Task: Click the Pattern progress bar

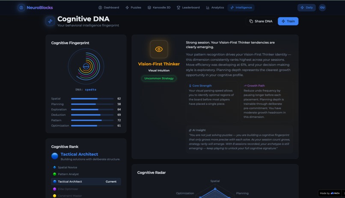Action: [x=92, y=120]
